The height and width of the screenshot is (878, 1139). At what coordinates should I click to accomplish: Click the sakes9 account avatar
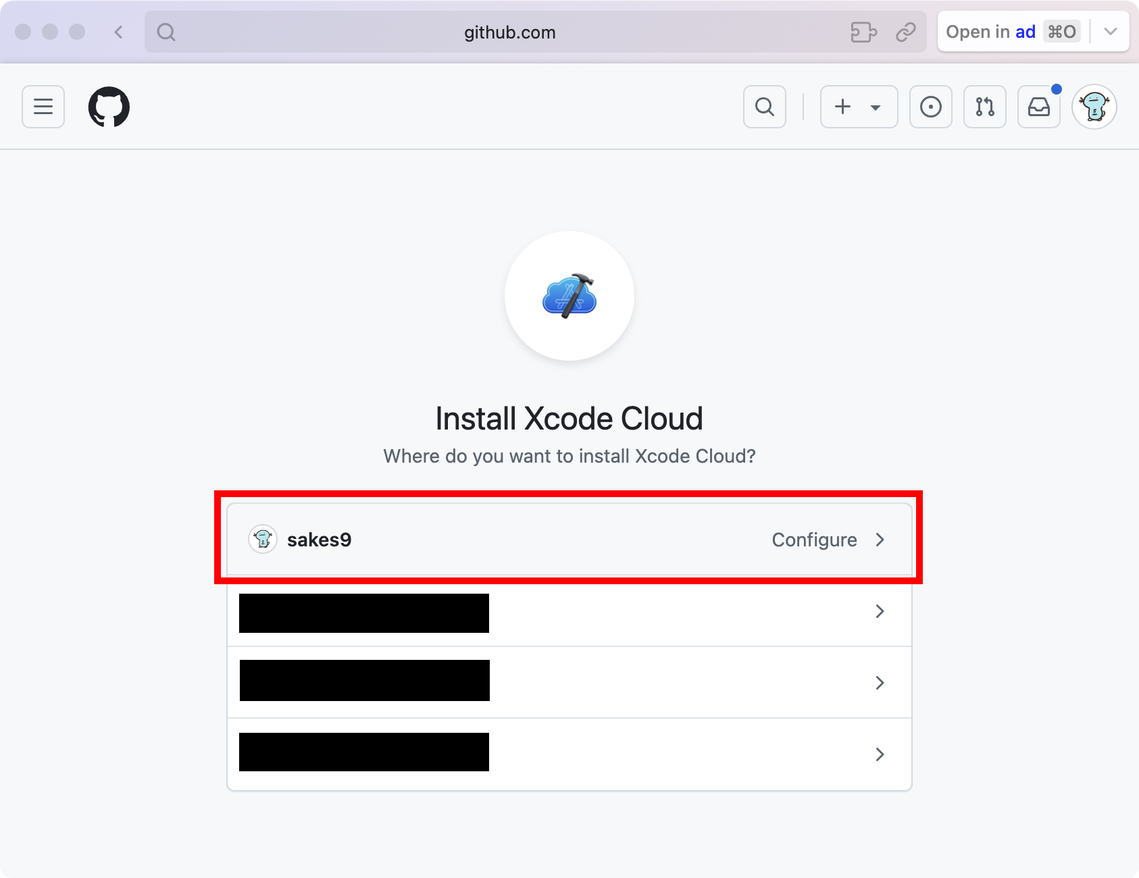(263, 539)
